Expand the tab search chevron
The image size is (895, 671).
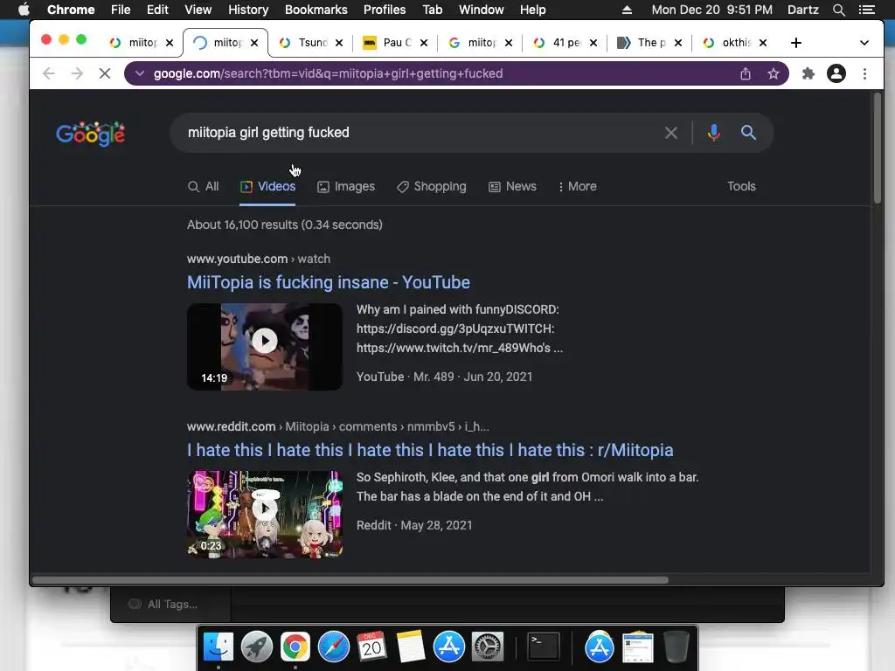tap(864, 43)
